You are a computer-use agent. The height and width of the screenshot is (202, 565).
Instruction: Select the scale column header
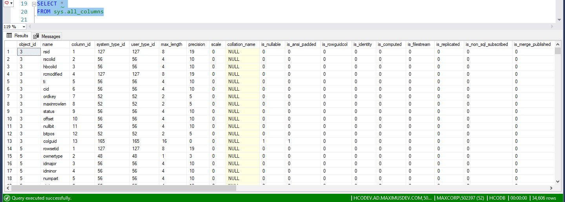point(217,44)
